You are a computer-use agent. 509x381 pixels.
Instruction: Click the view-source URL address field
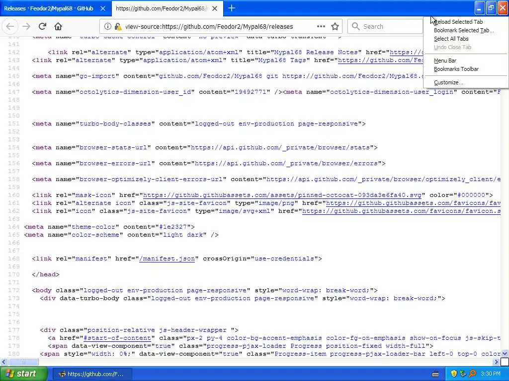(209, 27)
